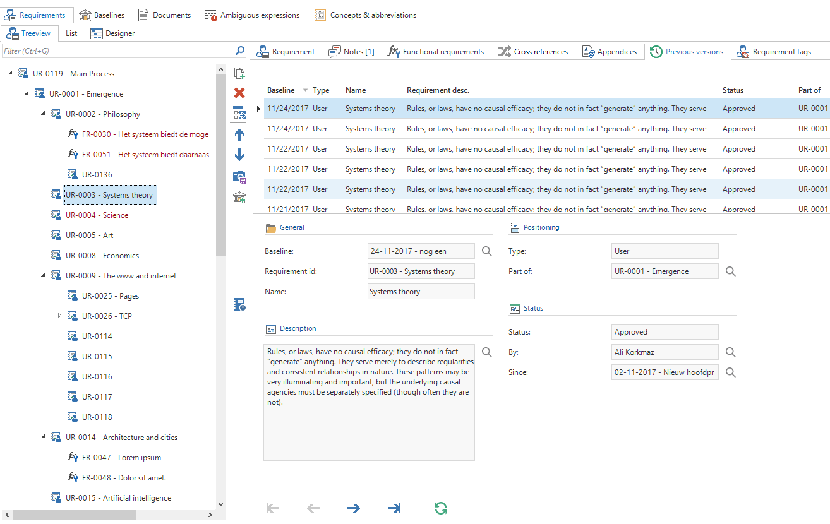The image size is (830, 524).
Task: Move requirement down with the down arrow
Action: click(239, 155)
